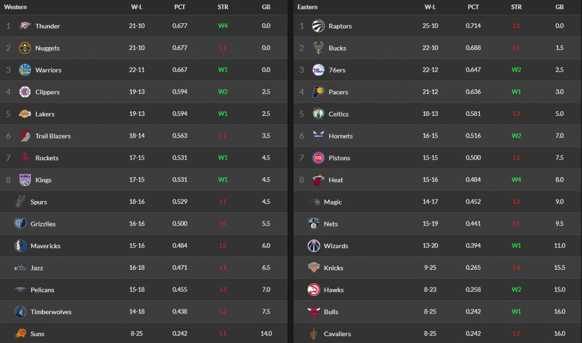Image resolution: width=582 pixels, height=343 pixels.
Task: Click the Raptors team logo
Action: pyautogui.click(x=318, y=26)
